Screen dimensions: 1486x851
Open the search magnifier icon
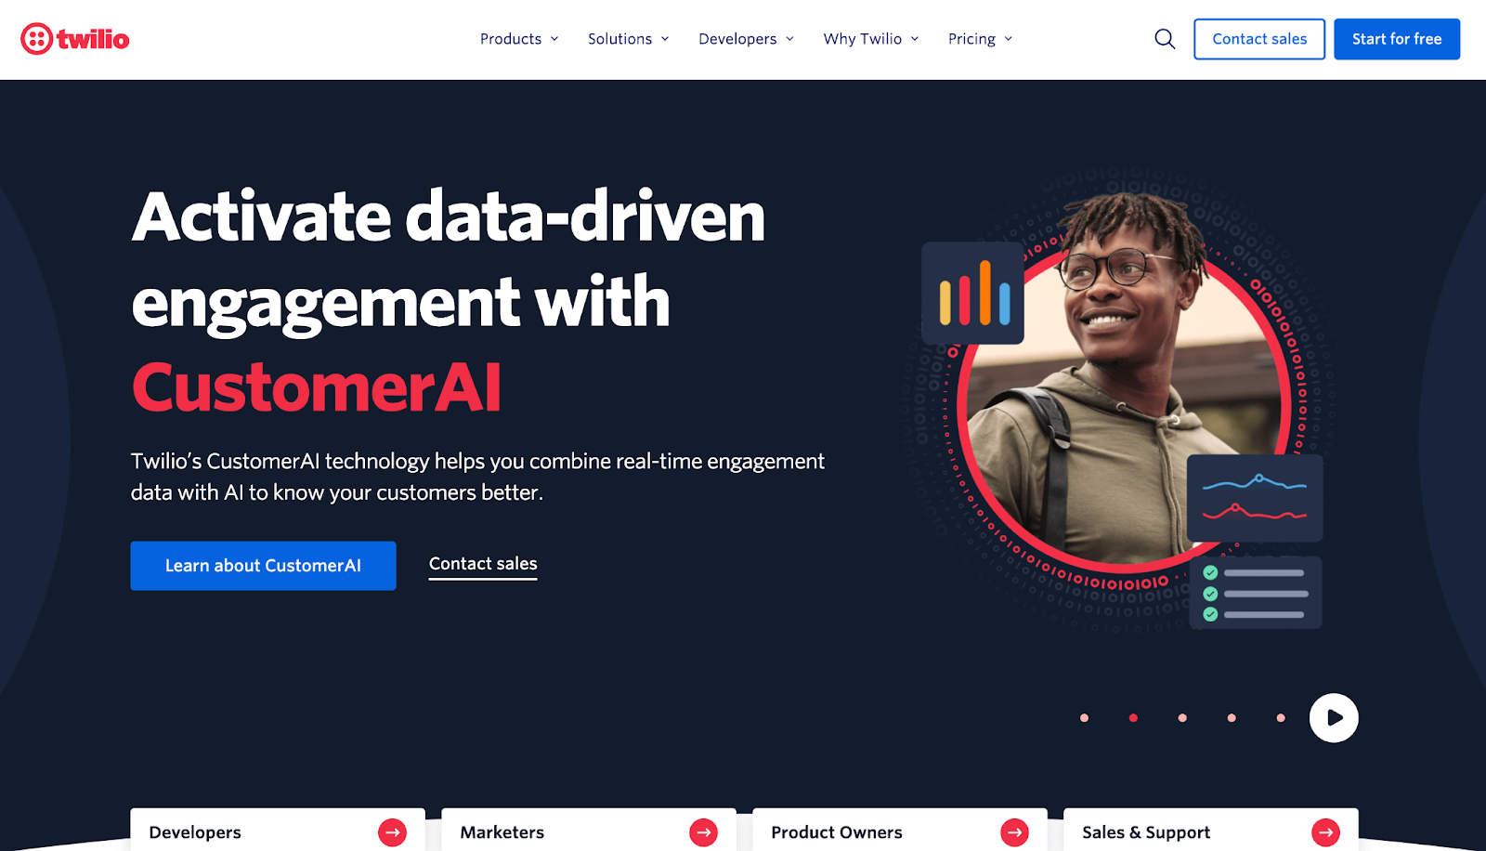pos(1165,39)
